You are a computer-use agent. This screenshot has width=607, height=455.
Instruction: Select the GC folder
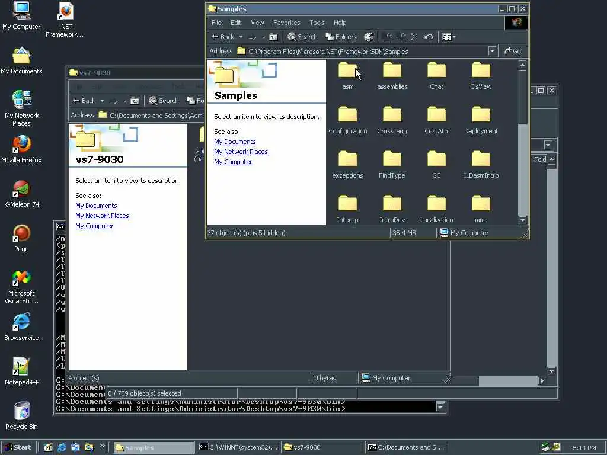[436, 165]
